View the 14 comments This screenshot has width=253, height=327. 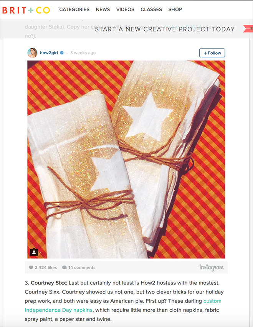[82, 267]
